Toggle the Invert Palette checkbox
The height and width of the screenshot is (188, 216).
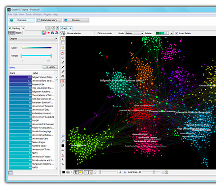pyautogui.click(x=177, y=33)
